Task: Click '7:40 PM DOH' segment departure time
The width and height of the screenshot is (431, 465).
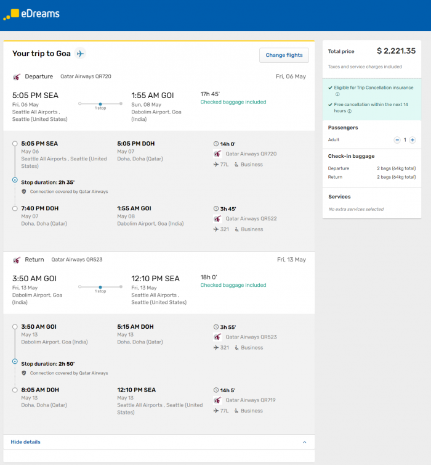Action: click(x=40, y=208)
